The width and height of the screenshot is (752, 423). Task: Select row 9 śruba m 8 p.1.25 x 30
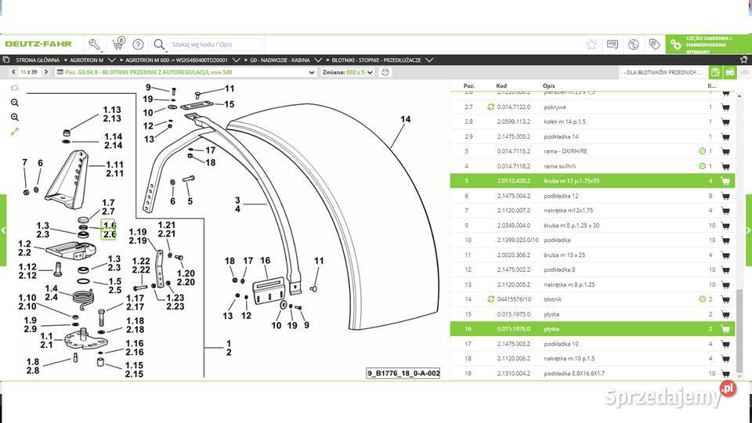click(592, 226)
